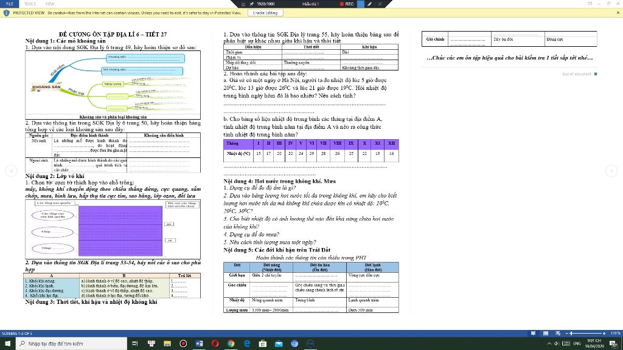Screen dimensions: 623x350
Task: Switch to Read Mode view icon
Action: [533, 334]
